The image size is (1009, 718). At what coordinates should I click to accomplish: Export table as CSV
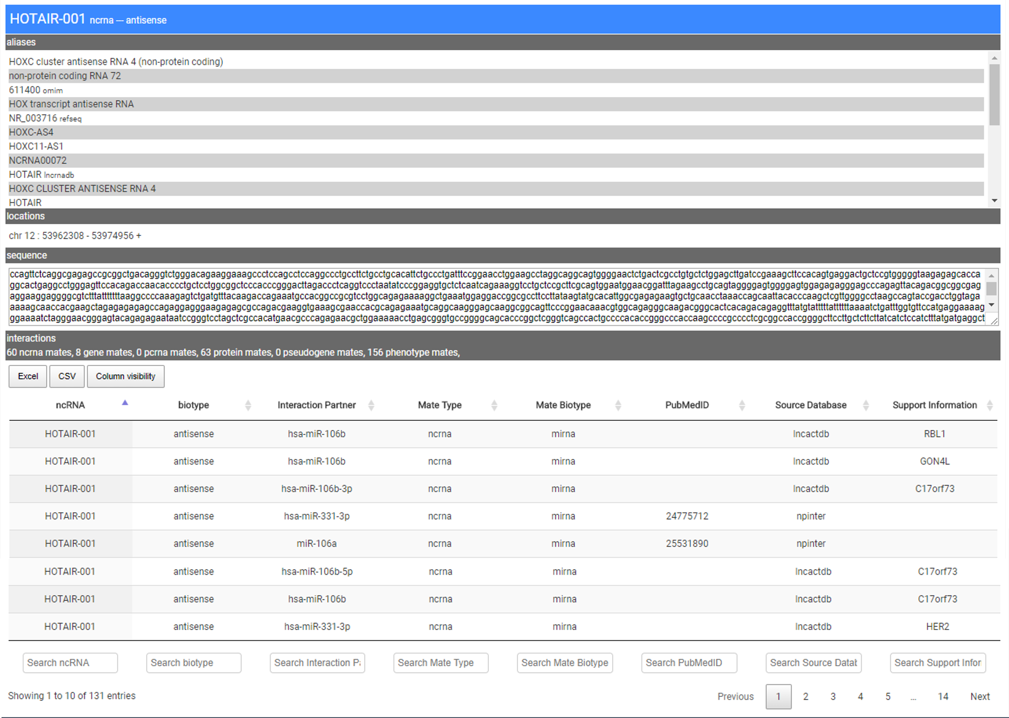point(67,377)
